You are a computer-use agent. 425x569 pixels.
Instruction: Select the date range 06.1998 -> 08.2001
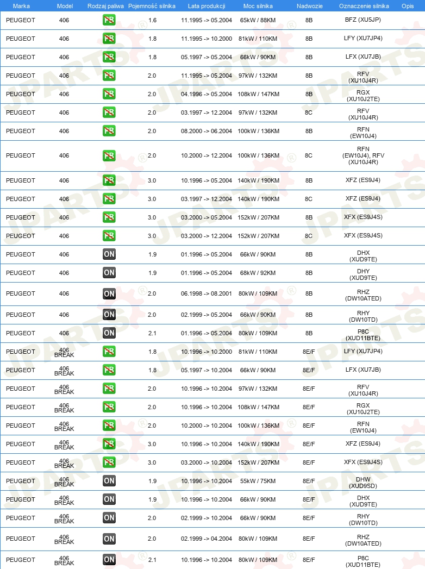pyautogui.click(x=207, y=293)
